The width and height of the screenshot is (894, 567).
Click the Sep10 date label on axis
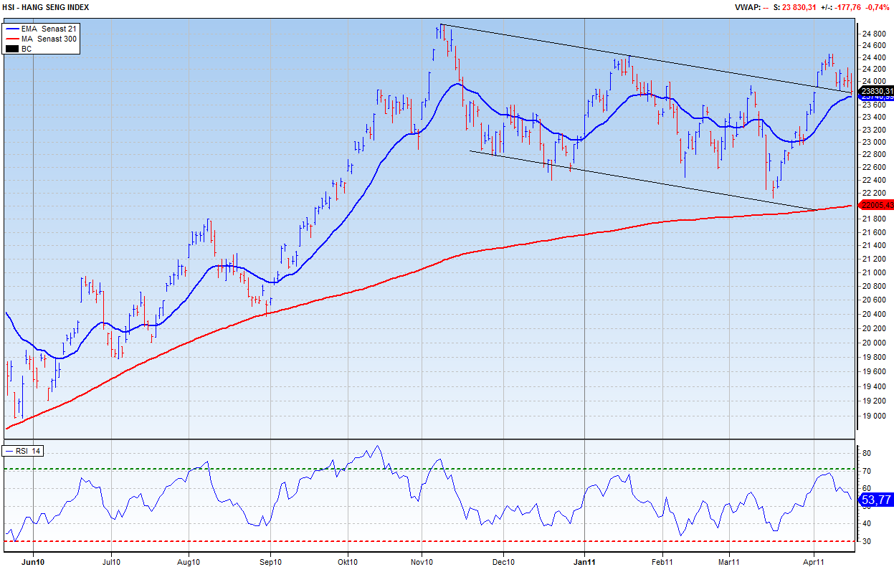click(270, 561)
